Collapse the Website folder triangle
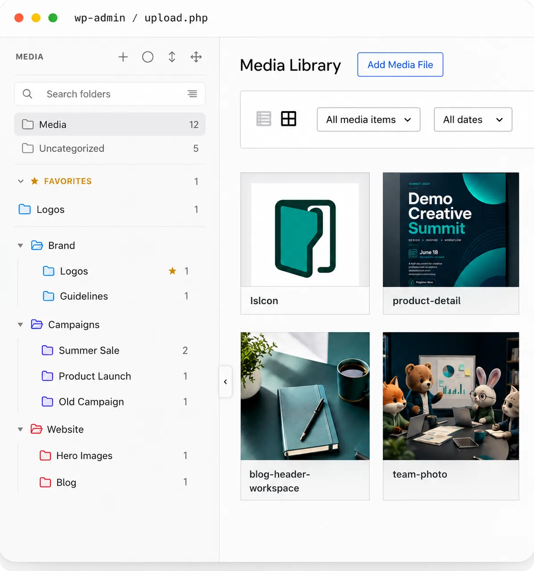The height and width of the screenshot is (571, 534). click(x=20, y=429)
